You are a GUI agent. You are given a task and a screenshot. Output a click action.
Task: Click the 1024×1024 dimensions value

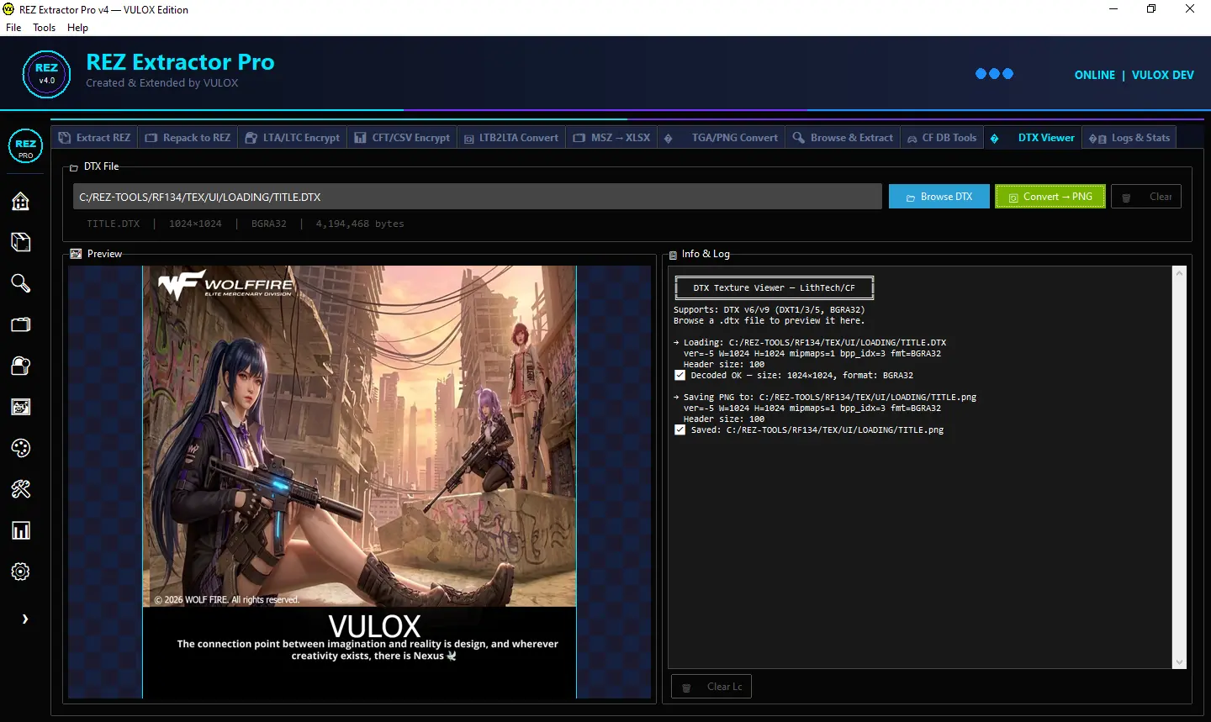(195, 224)
